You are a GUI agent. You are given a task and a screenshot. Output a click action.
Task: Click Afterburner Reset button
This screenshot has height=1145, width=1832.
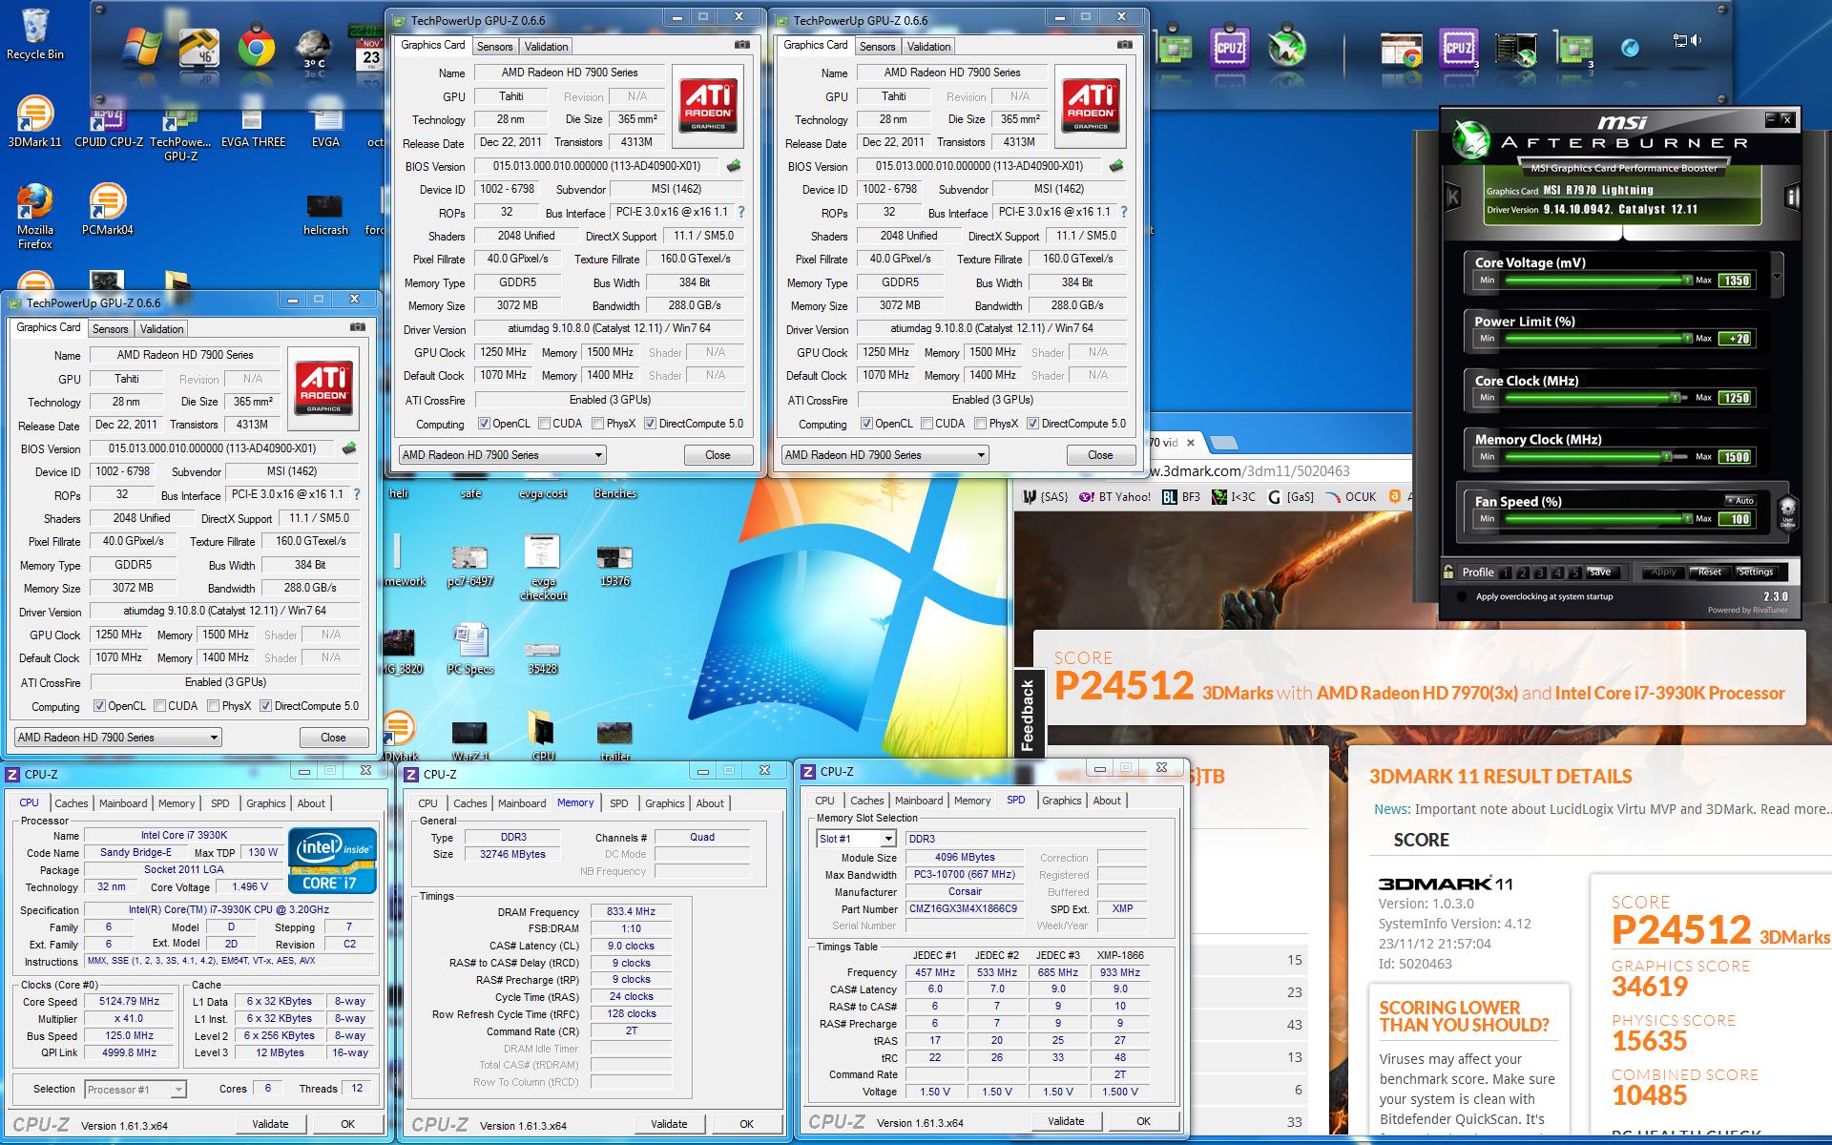click(x=1709, y=572)
